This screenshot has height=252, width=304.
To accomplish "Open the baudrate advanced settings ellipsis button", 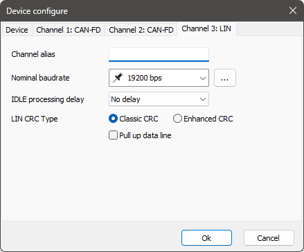I will 225,78.
